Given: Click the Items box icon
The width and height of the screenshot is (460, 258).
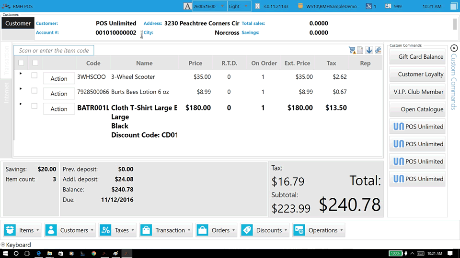Looking at the screenshot, I should pos(10,230).
